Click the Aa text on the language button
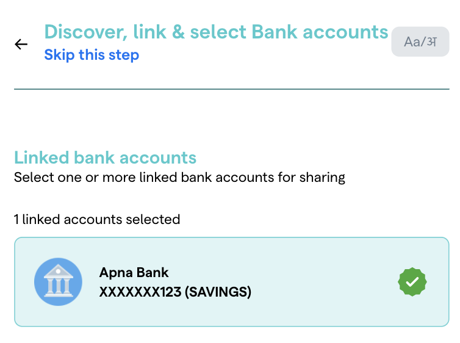Screen dimensions: 460x343 (x=412, y=42)
